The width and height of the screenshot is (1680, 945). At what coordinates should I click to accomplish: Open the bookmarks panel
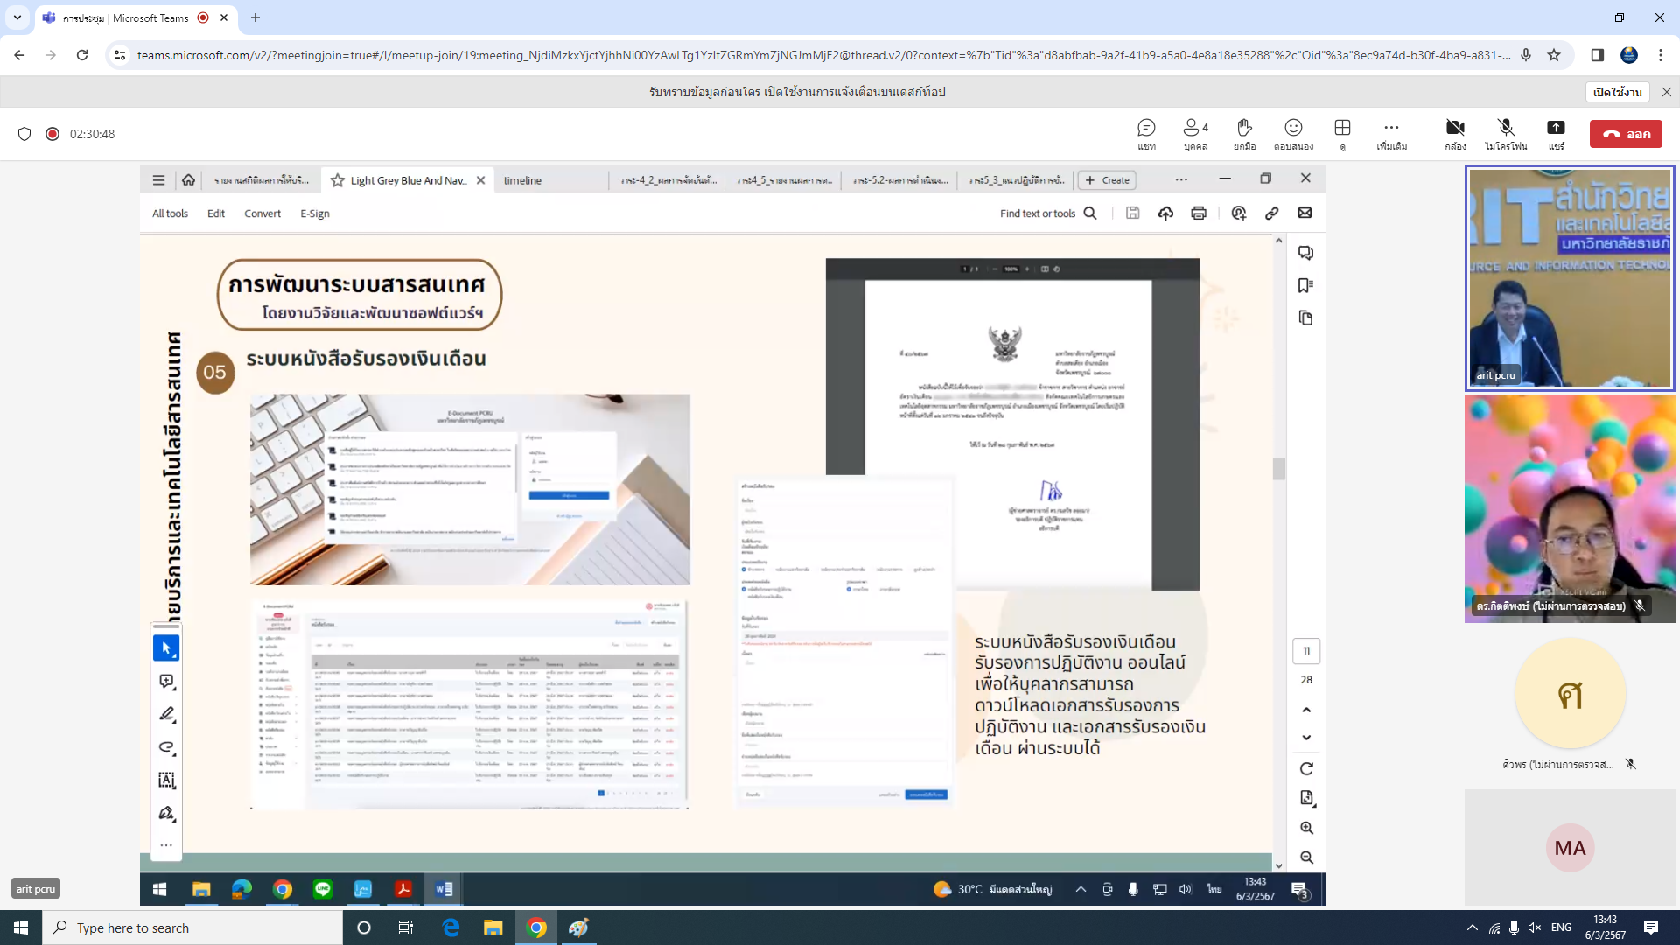1305,285
